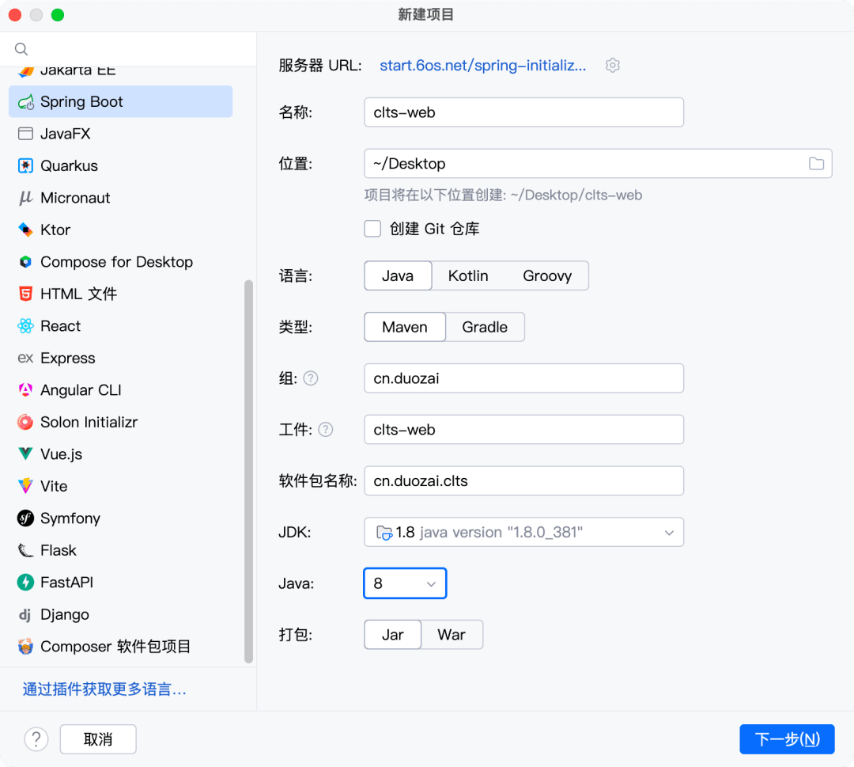Click the Spring Boot icon in sidebar
The image size is (854, 767).
25,102
